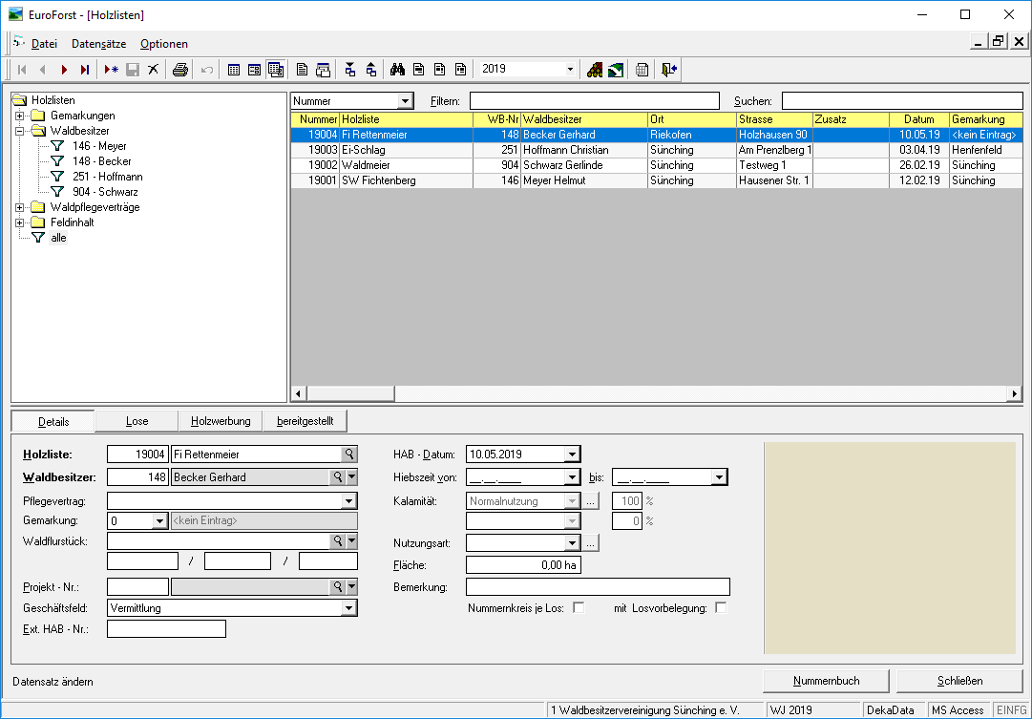
Task: Open the Datensätze menu
Action: 98,44
